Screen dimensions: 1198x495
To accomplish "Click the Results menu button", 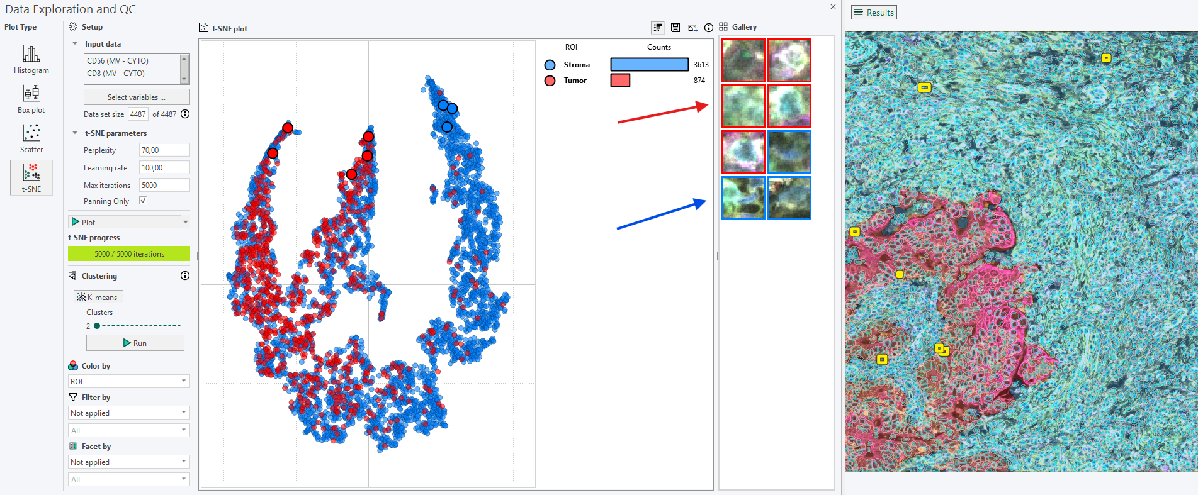I will (x=874, y=13).
